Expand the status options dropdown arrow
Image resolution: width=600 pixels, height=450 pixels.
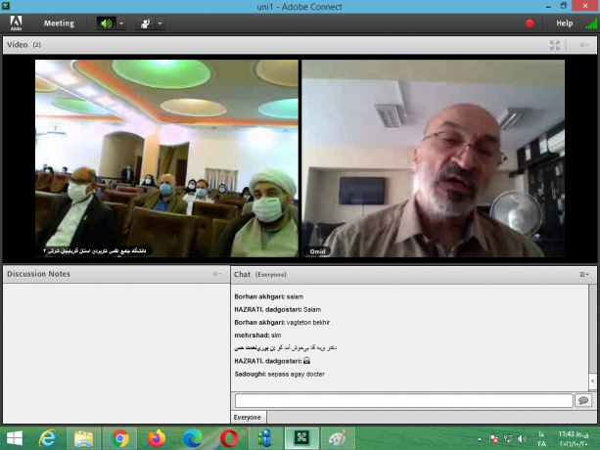tap(161, 23)
